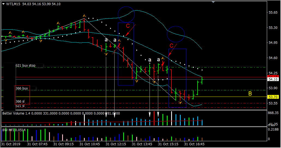Select the yellow B text label
This screenshot has width=281, height=148.
point(250,93)
